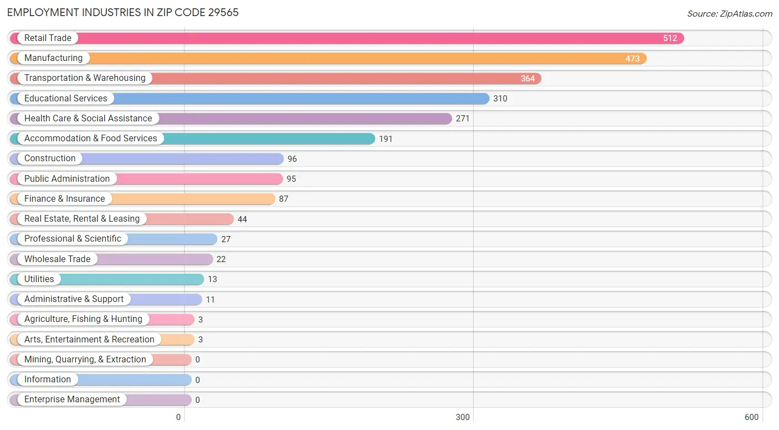The image size is (779, 430).
Task: Click the Retail Trade label
Action: [48, 38]
